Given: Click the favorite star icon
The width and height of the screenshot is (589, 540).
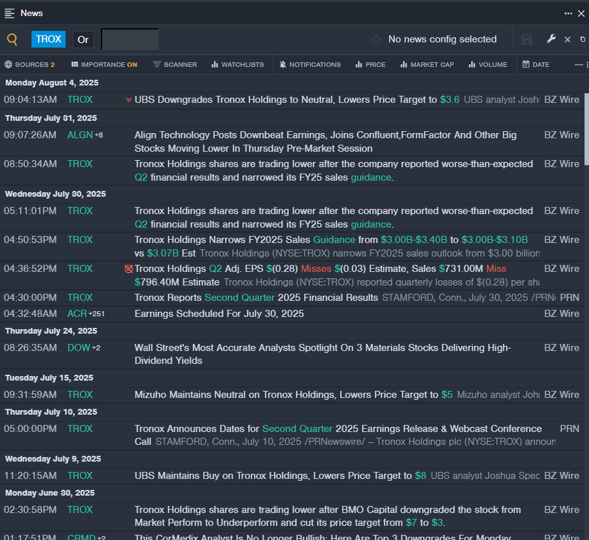Looking at the screenshot, I should [x=376, y=39].
